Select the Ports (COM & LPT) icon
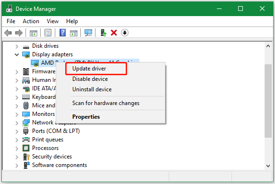This screenshot has height=184, width=275. click(x=26, y=131)
